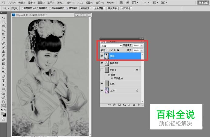Select the History Brush tool

click(x=3, y=56)
